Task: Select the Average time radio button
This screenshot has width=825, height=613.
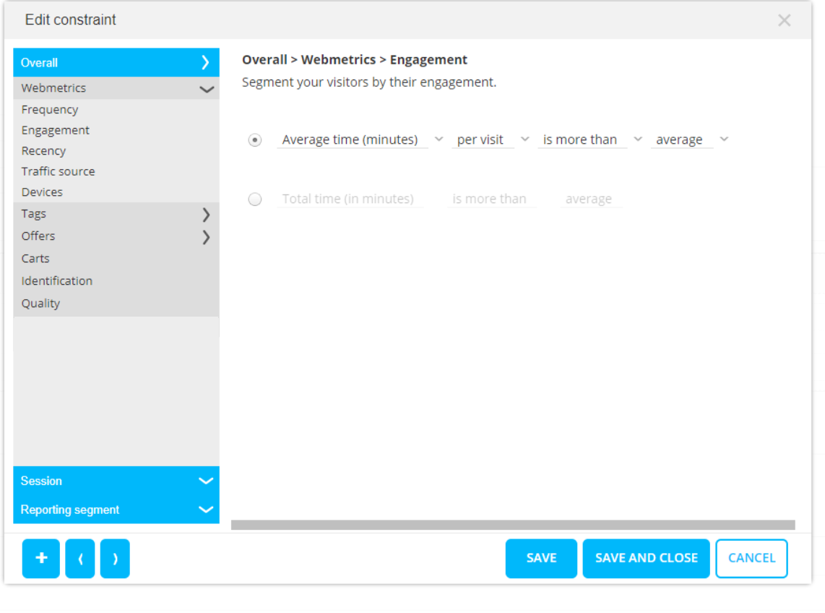Action: click(x=255, y=140)
